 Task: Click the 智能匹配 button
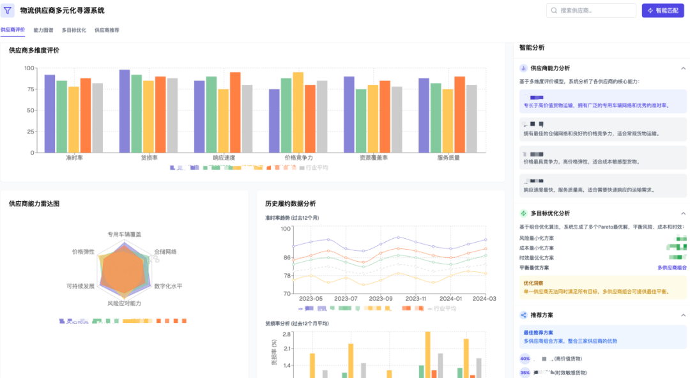point(663,11)
